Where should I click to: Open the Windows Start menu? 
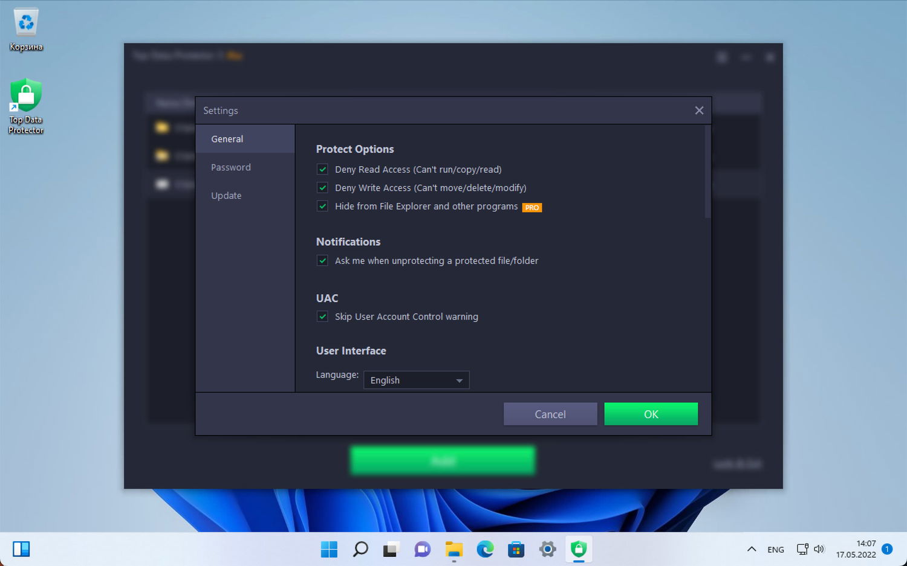click(x=329, y=549)
